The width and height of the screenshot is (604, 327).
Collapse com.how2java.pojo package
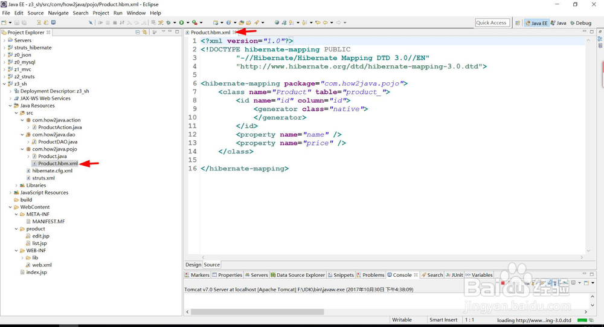[x=22, y=149]
